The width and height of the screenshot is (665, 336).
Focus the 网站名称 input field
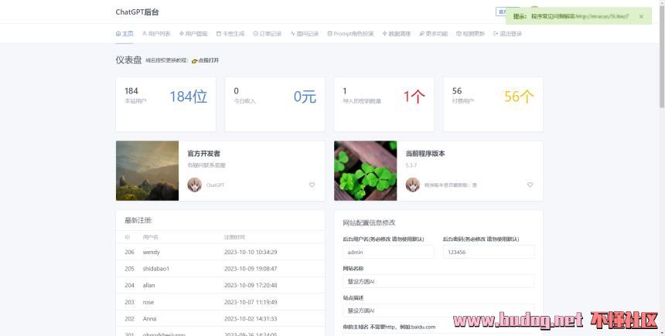click(438, 281)
